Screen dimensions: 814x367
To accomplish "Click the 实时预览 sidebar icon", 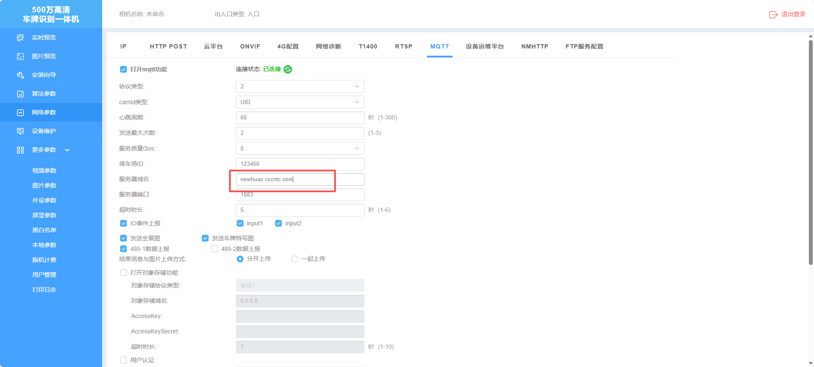I will 20,38.
